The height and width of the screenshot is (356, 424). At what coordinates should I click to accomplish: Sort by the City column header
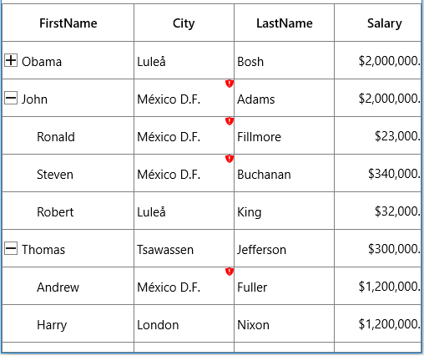click(x=184, y=23)
